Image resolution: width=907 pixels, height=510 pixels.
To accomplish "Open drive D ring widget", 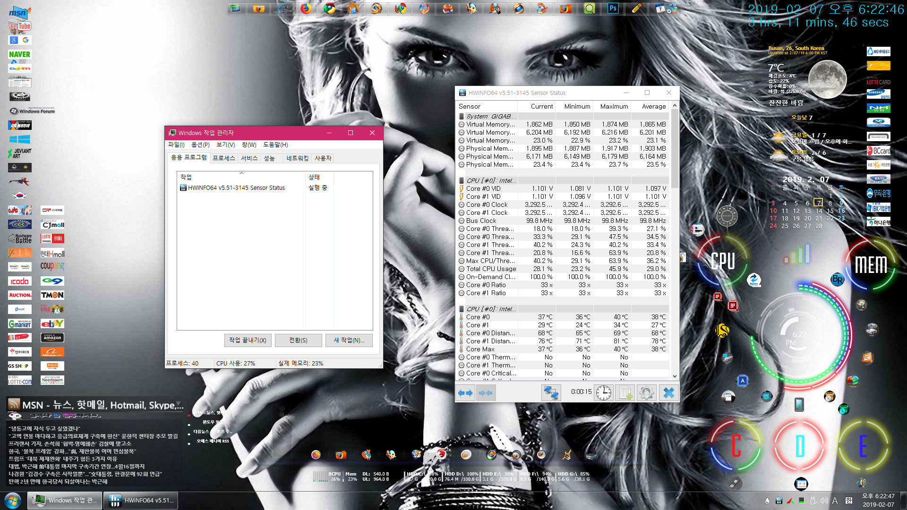I will click(800, 446).
